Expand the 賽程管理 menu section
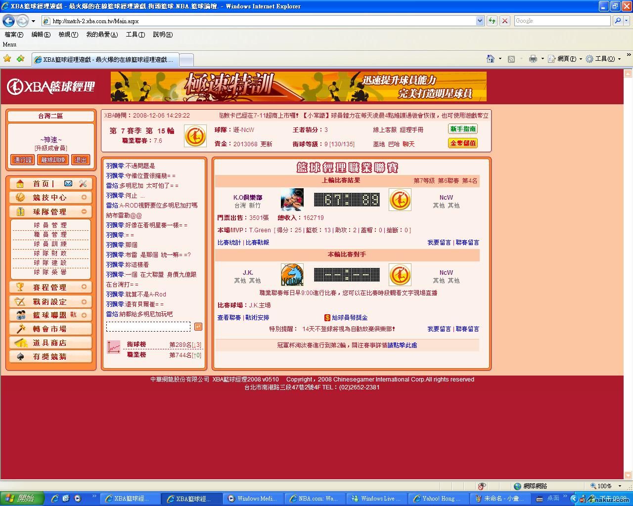The image size is (633, 506). pos(84,287)
